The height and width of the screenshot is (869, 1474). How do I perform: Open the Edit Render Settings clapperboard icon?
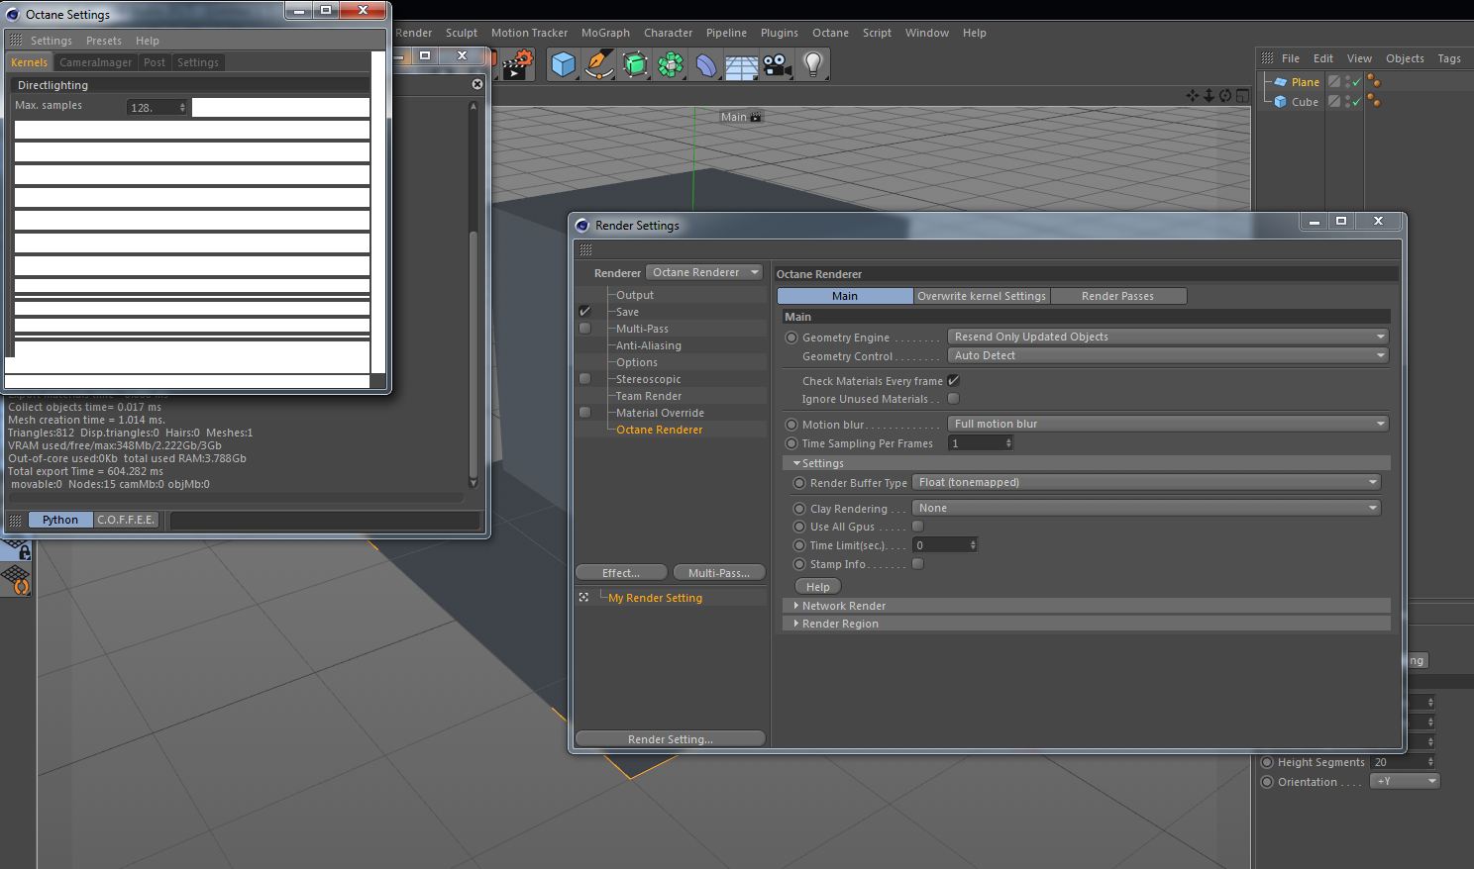click(x=517, y=65)
